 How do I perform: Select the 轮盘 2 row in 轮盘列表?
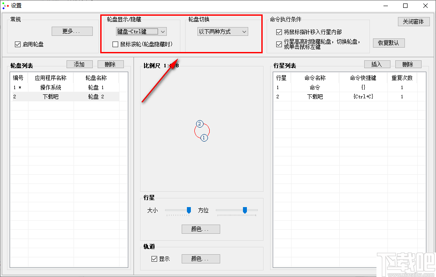pyautogui.click(x=66, y=97)
